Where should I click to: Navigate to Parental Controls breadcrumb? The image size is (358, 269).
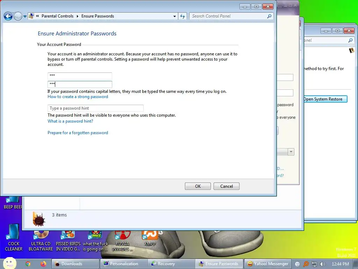pyautogui.click(x=57, y=16)
